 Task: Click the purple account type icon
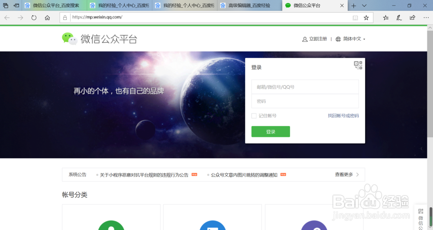tap(314, 225)
